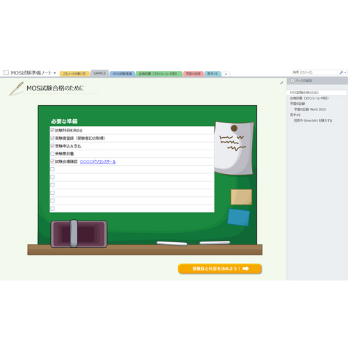Click the orange 受験日と科目を決めよう button
The width and height of the screenshot is (348, 348).
click(220, 269)
